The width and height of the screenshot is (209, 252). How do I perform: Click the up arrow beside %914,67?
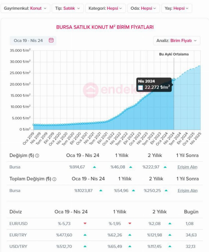coord(94,167)
